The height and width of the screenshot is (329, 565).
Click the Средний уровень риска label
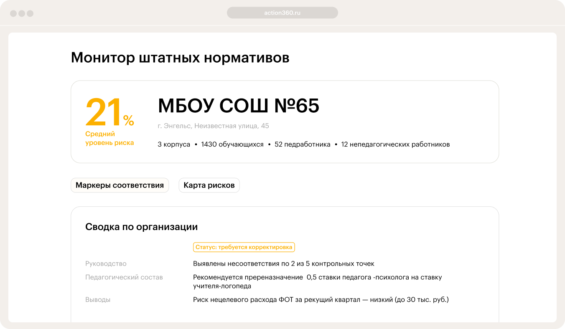click(x=109, y=138)
